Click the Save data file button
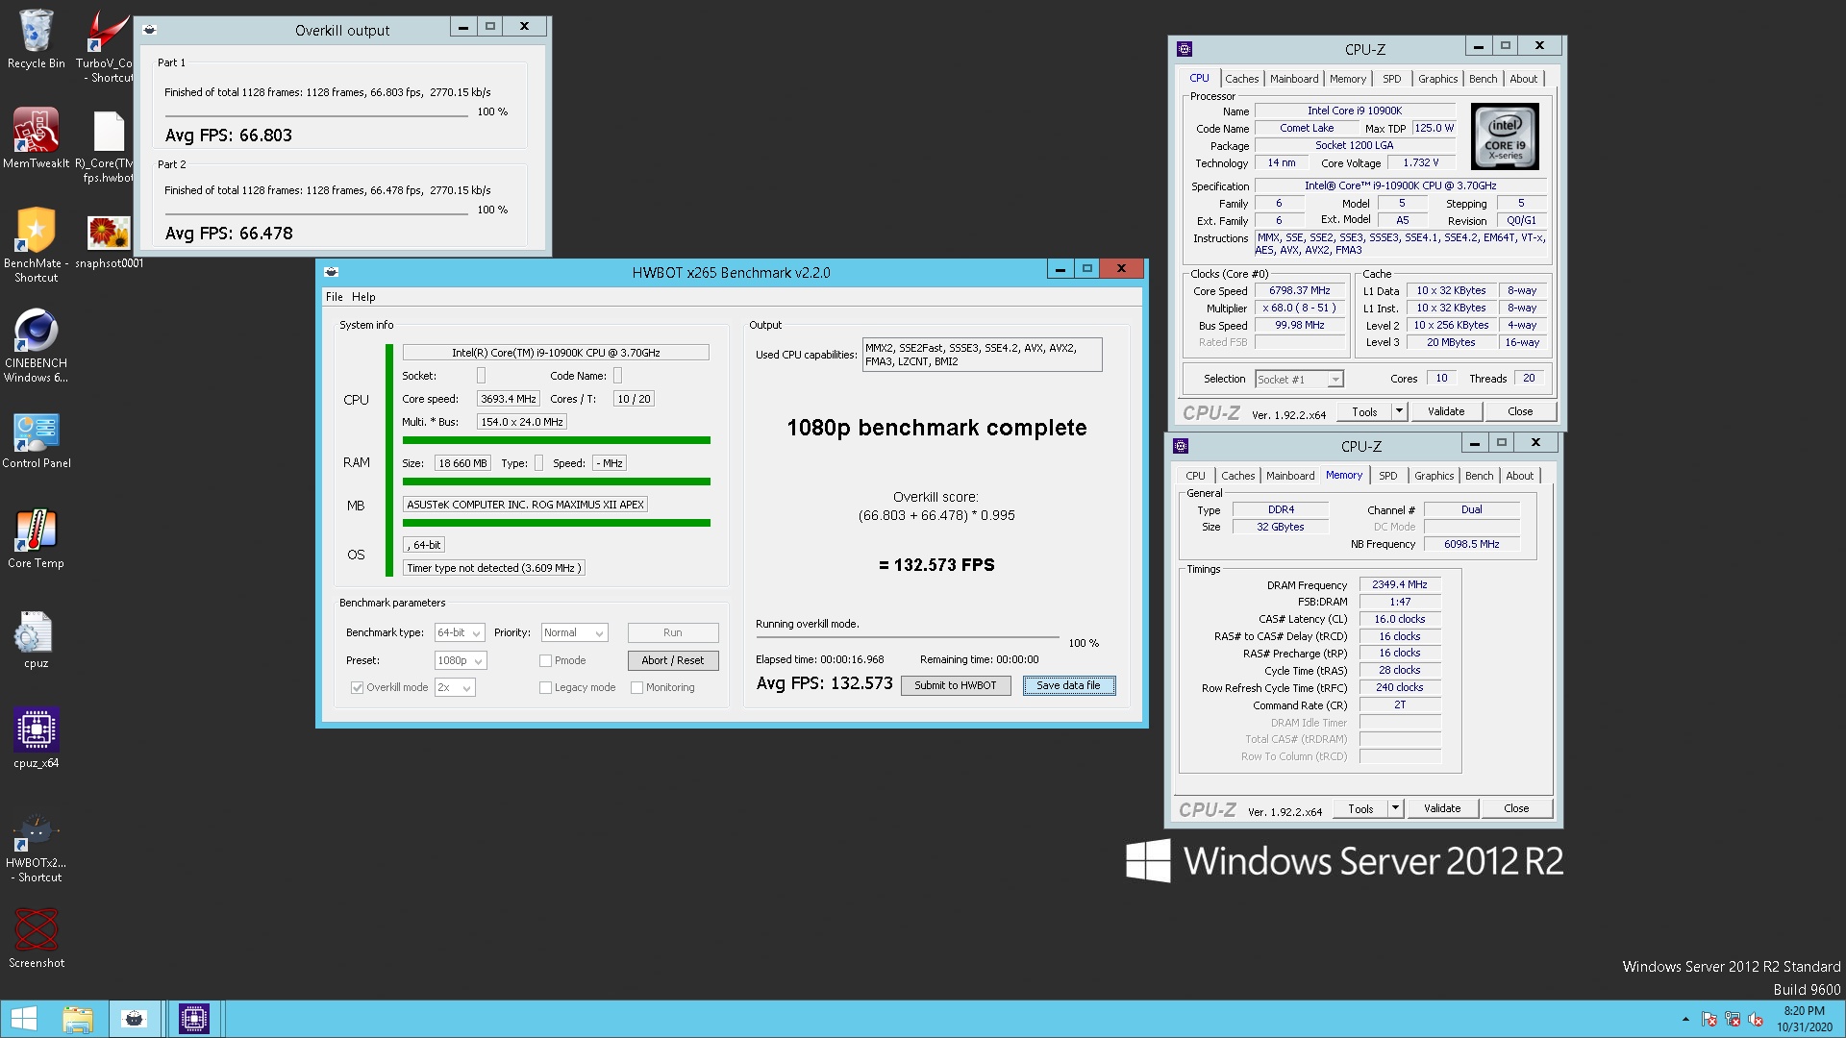1846x1038 pixels. (1068, 685)
